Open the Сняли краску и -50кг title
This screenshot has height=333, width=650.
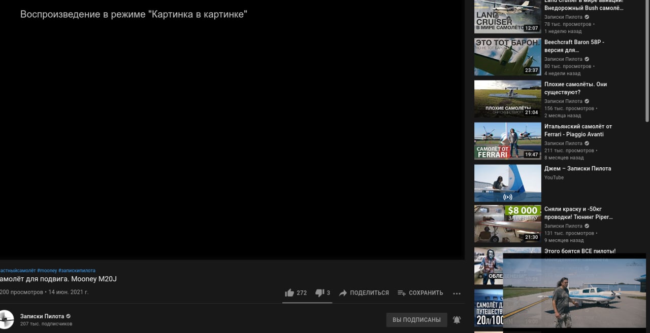pos(578,213)
